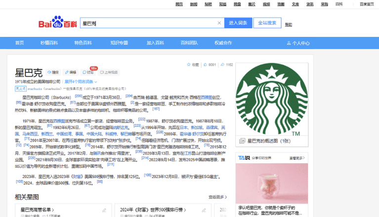Click the 文库 link in the top bar
The width and height of the screenshot is (379, 217).
(295, 4)
